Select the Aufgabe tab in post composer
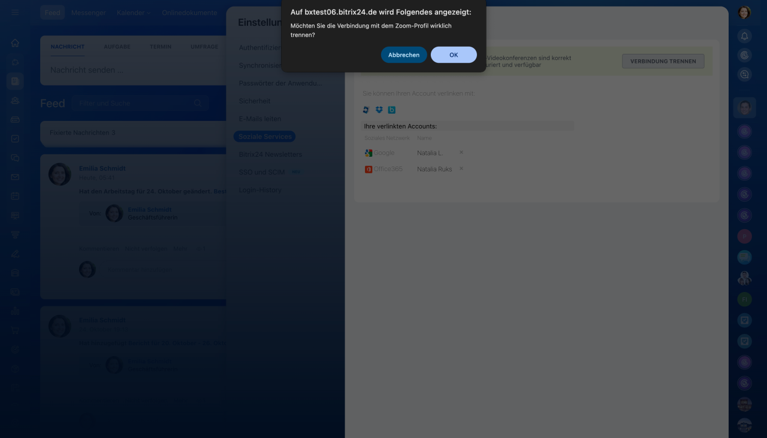The width and height of the screenshot is (767, 438). 117,47
